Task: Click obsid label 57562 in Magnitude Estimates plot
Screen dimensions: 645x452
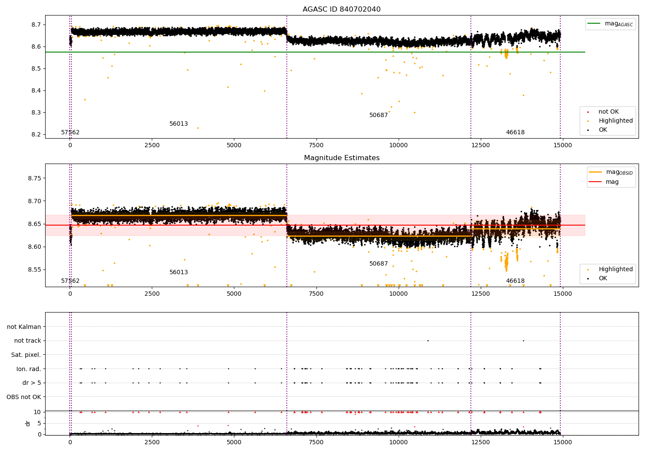Action: [70, 281]
